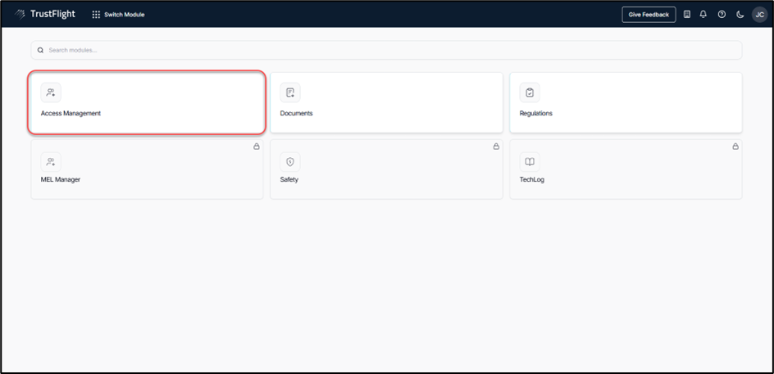
Task: Click the TrustFlight logo
Action: click(x=45, y=14)
